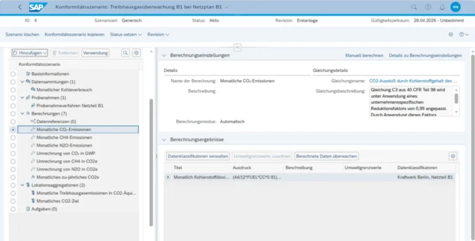
Task: Collapse the Berechnungsergebnisse section
Action: click(164, 140)
